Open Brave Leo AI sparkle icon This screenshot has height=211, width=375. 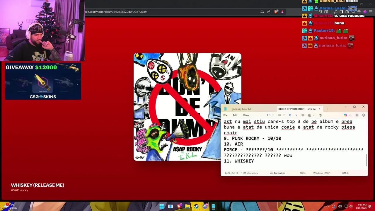[353, 12]
